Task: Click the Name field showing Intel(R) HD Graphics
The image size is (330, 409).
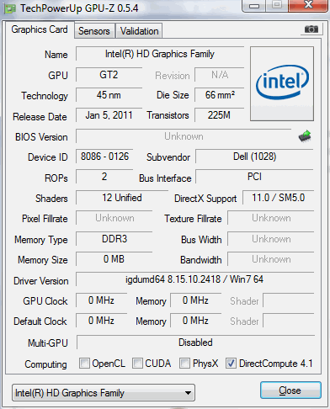Action: point(160,54)
